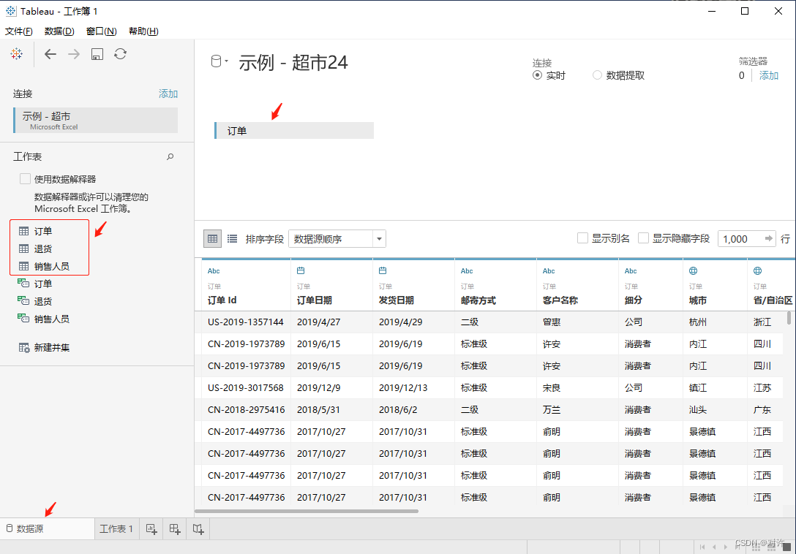This screenshot has height=554, width=796.
Task: Select the 销售人员 table sheet icon
Action: (24, 266)
